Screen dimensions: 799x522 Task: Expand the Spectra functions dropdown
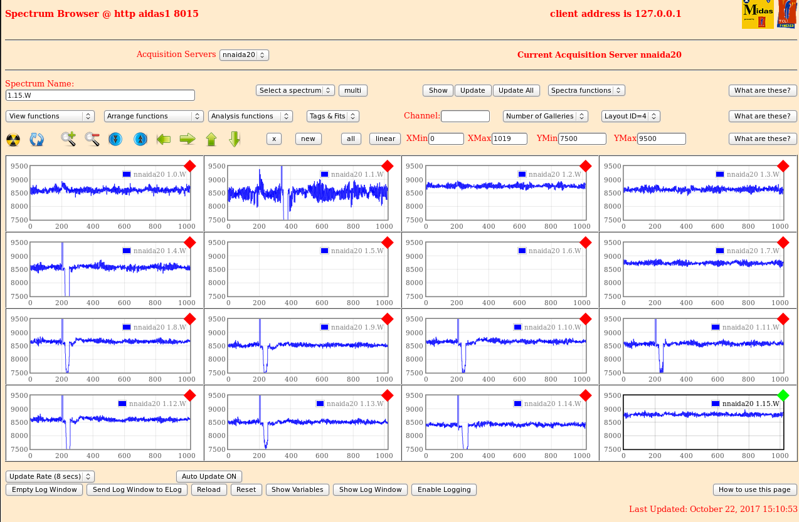586,90
